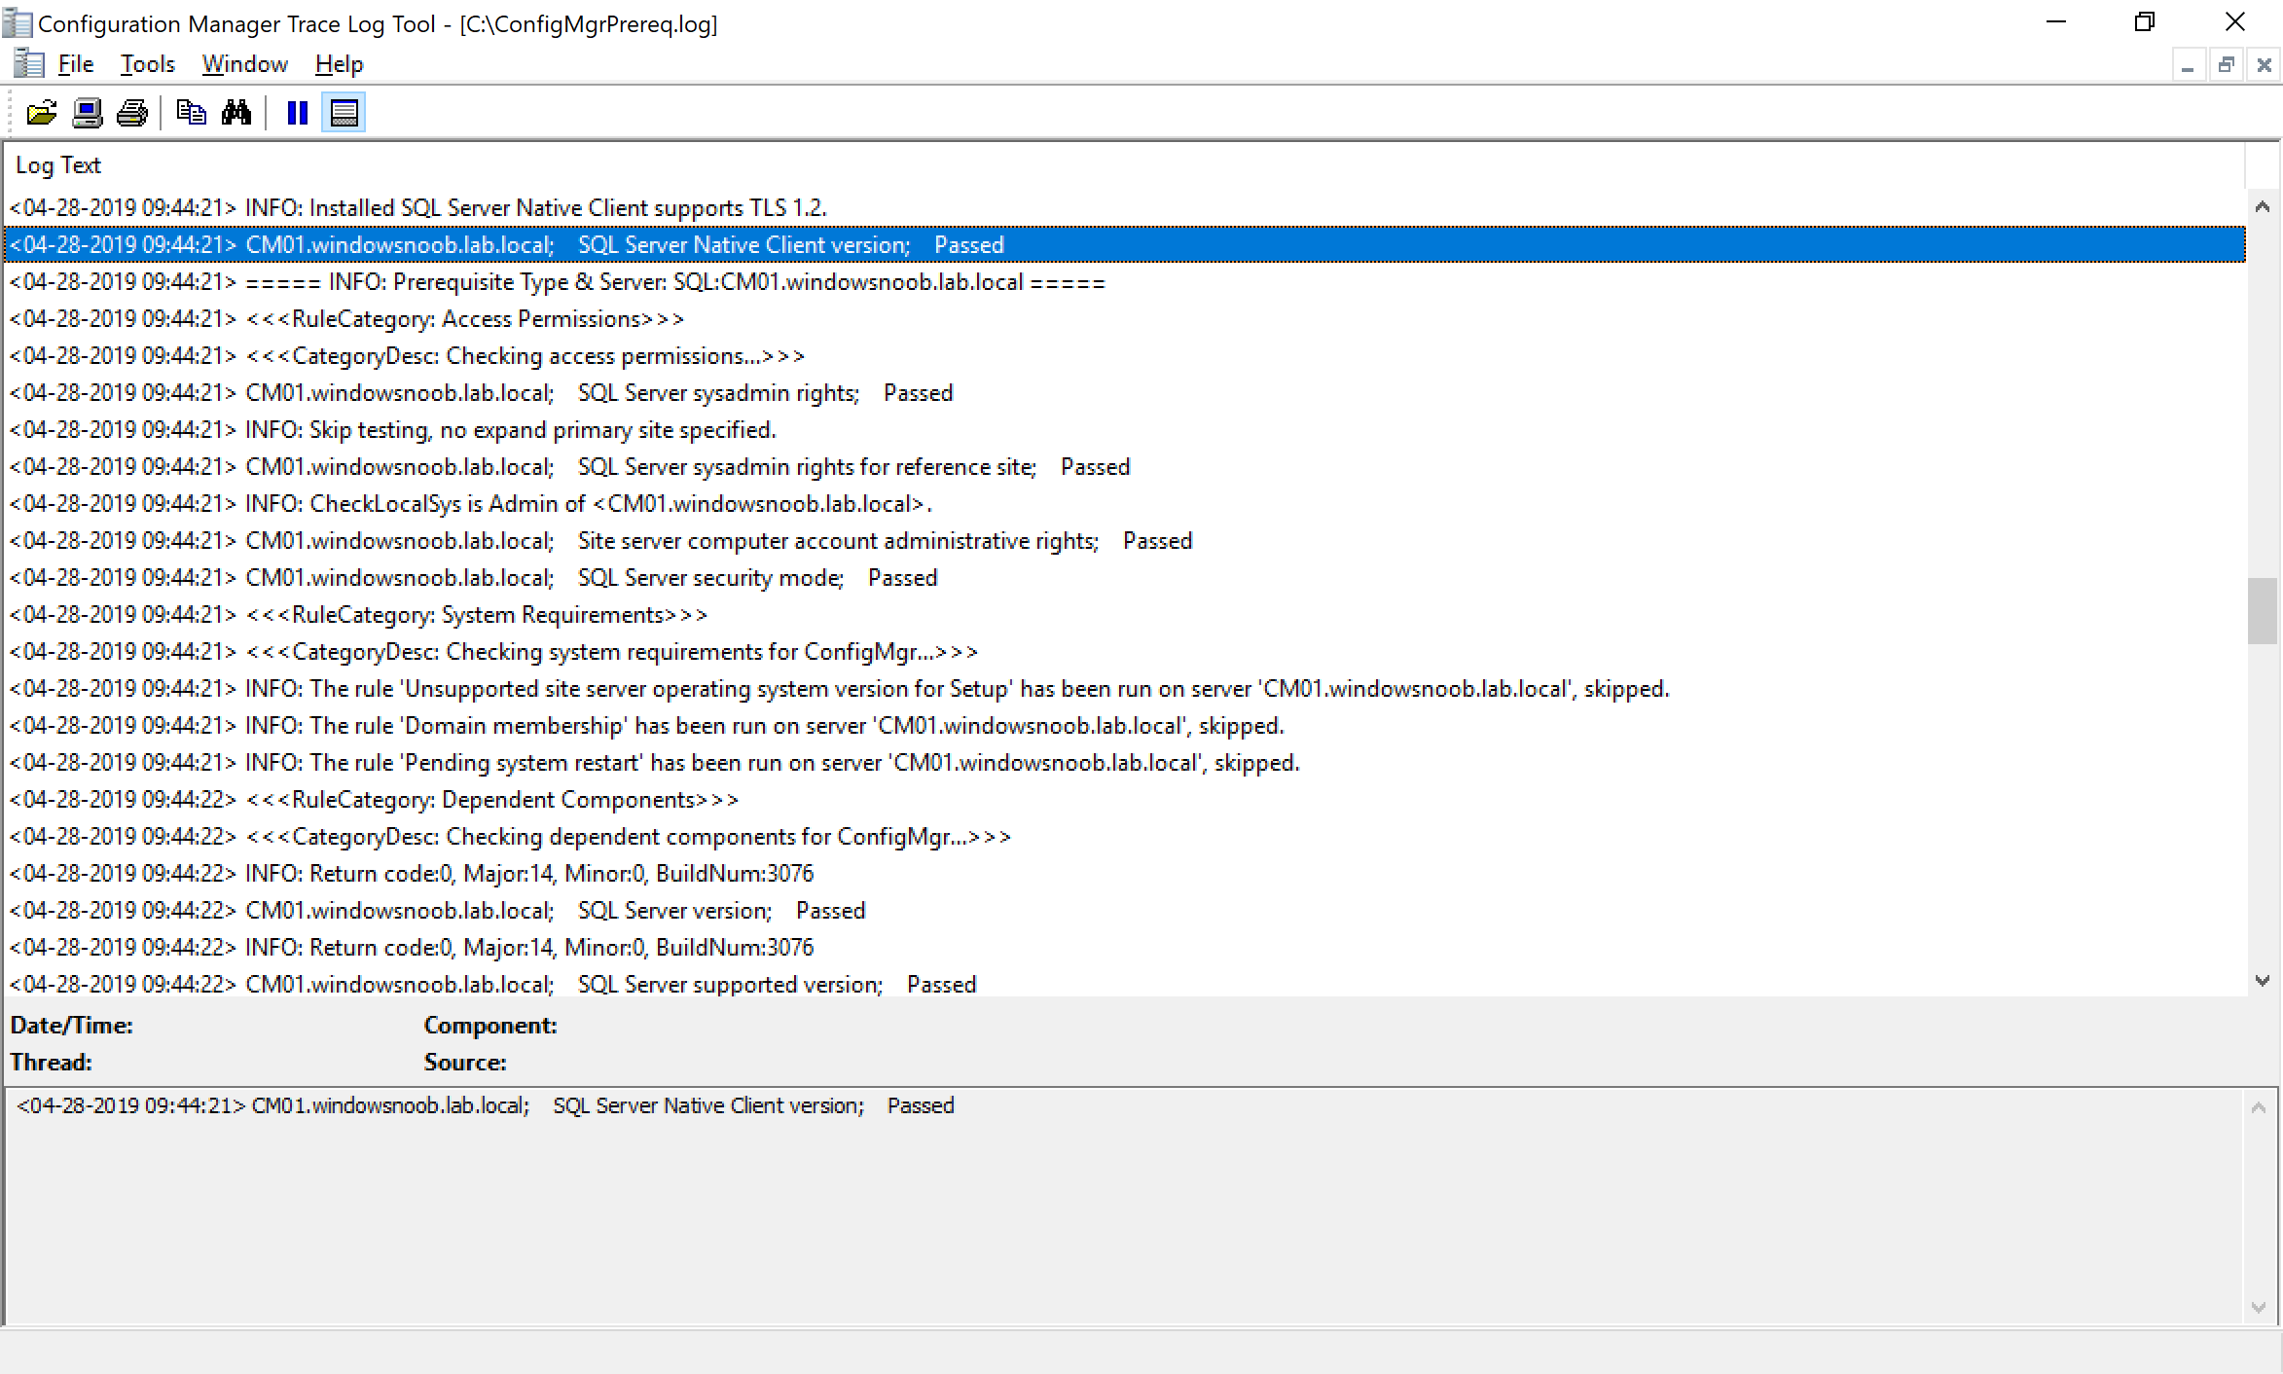Click the Open on Server toolbar icon
Screen dimensions: 2283x1374
88,113
